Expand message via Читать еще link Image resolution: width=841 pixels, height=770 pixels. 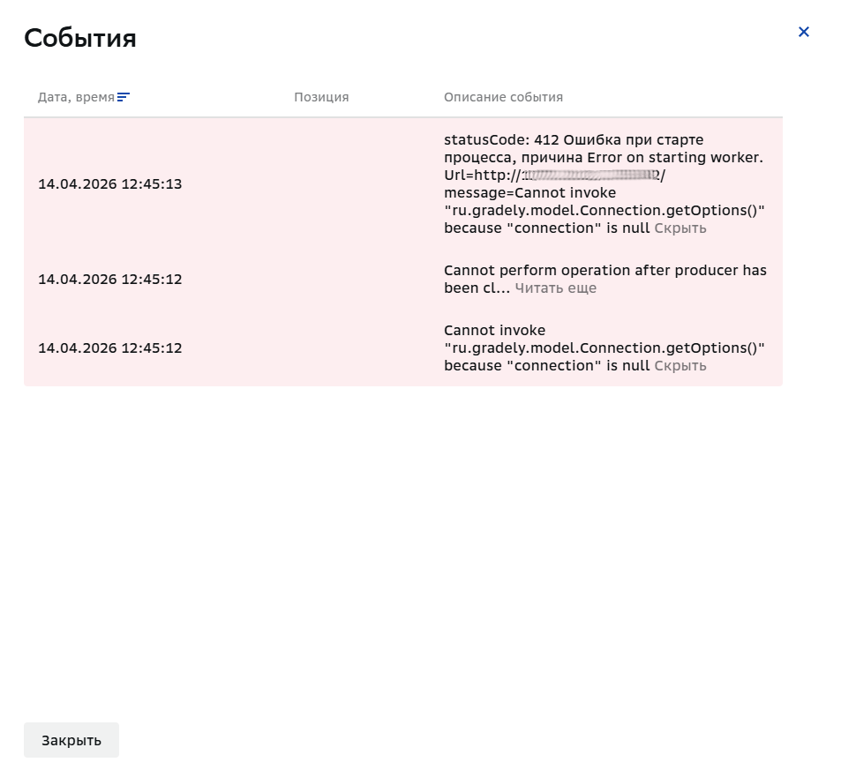(555, 288)
